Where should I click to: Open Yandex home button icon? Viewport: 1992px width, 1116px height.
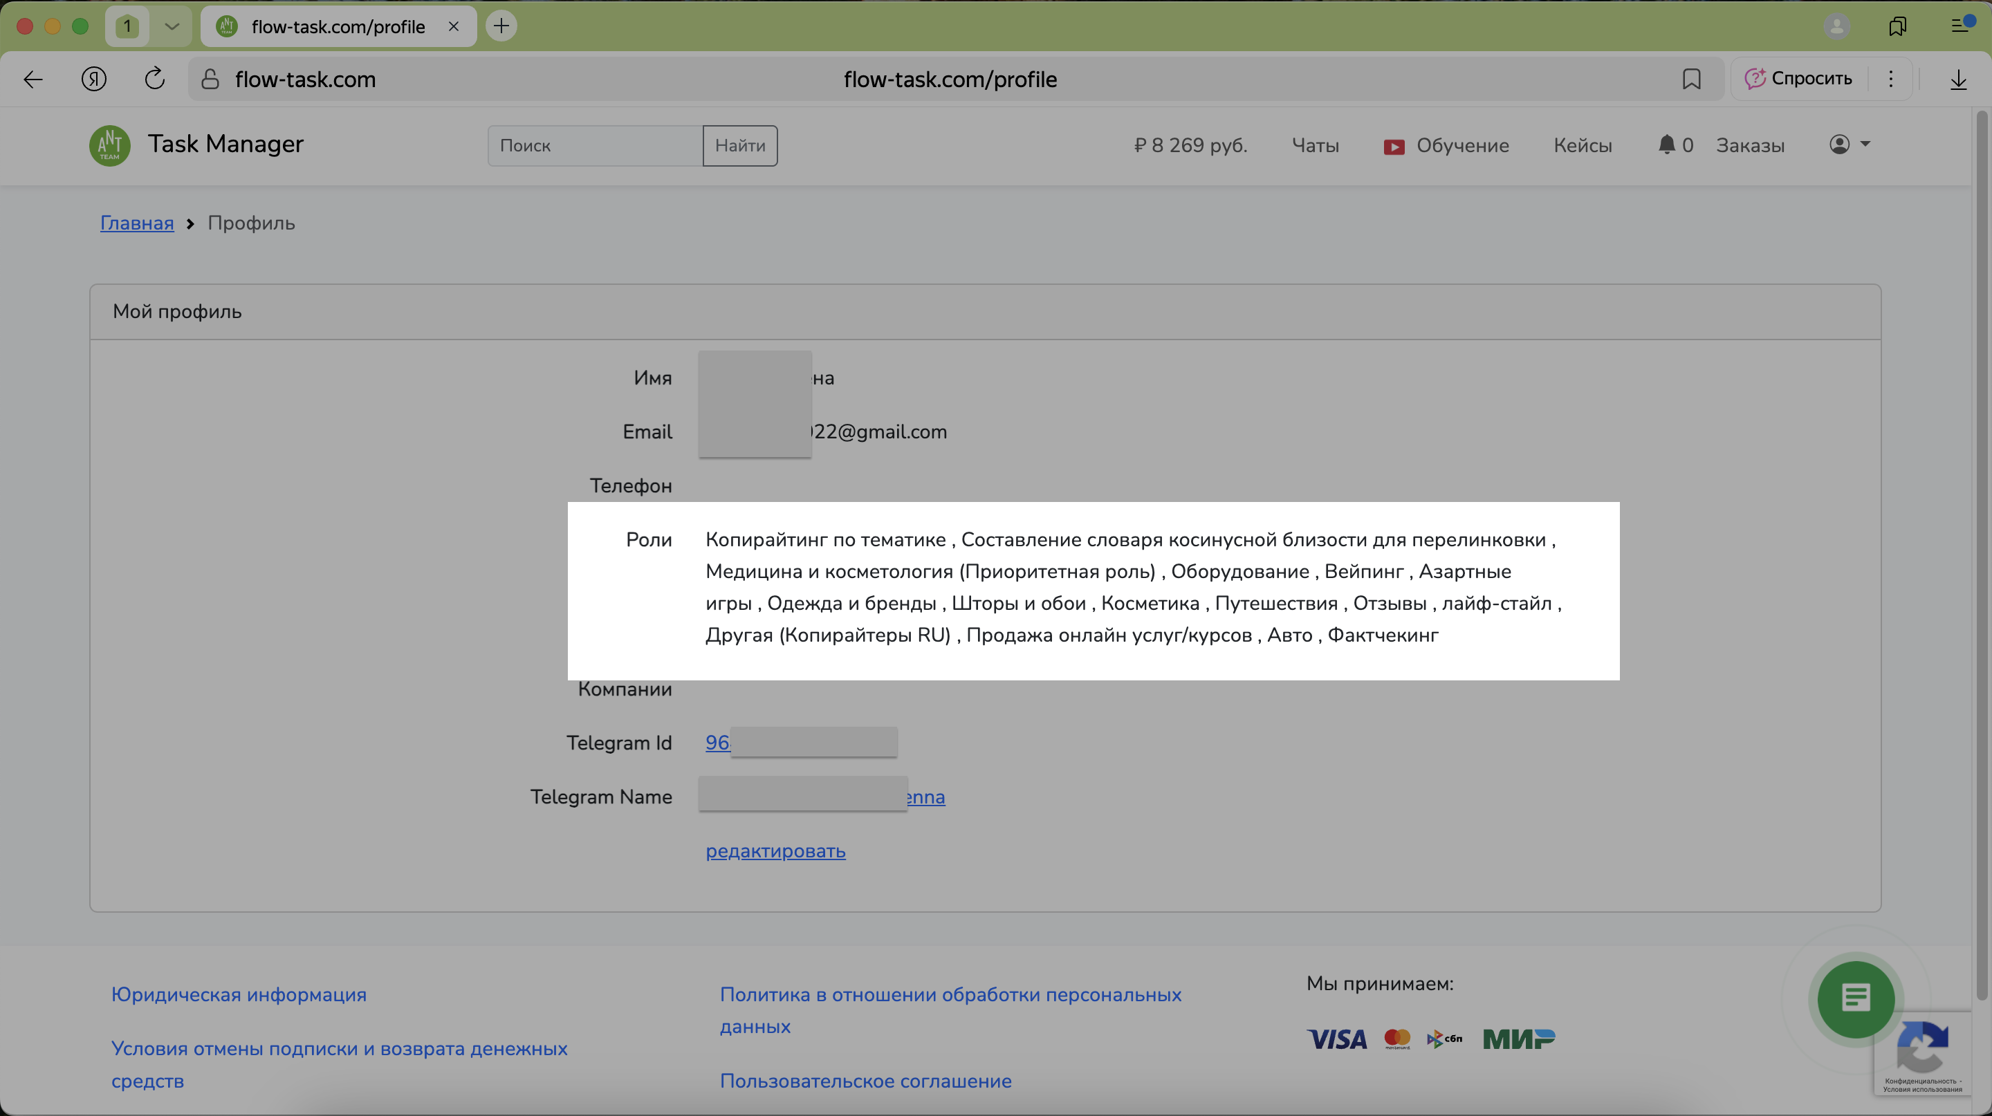(x=94, y=79)
